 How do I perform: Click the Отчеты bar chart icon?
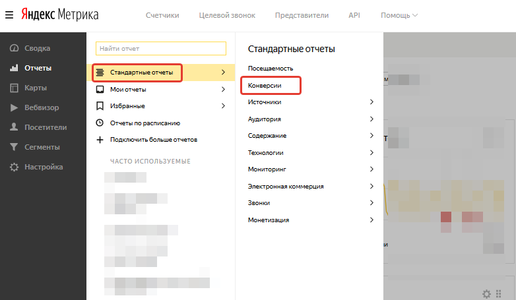14,68
